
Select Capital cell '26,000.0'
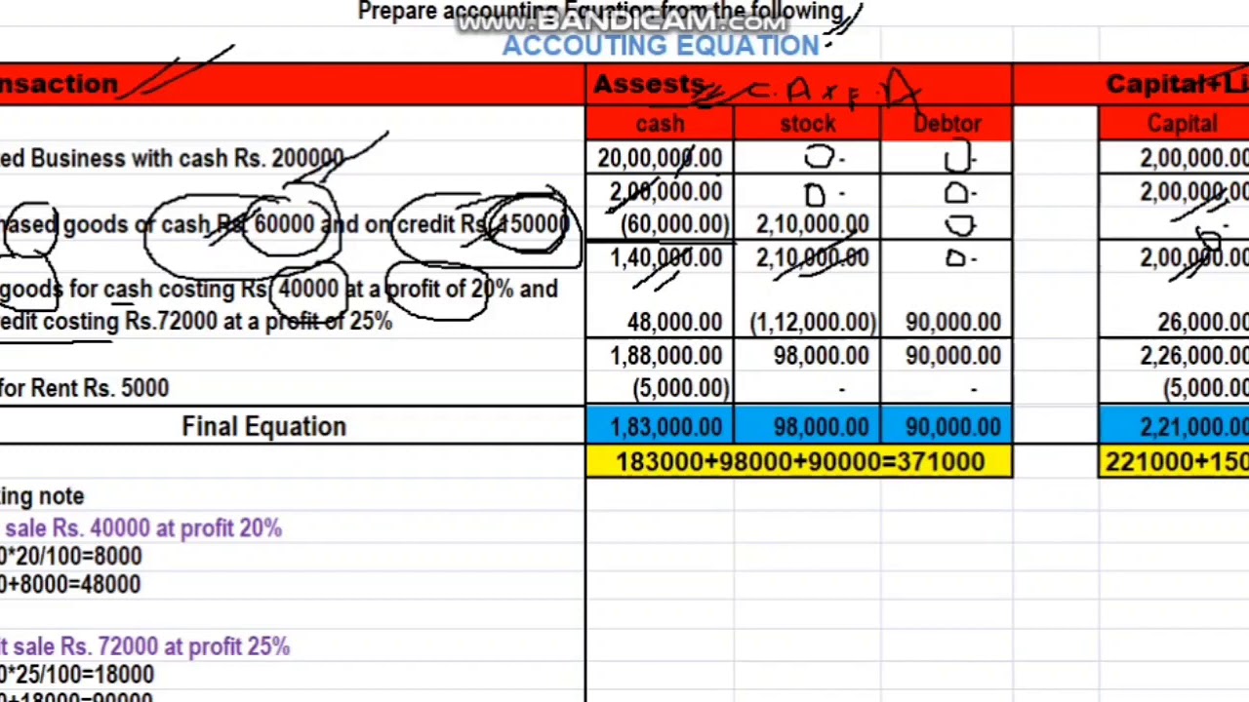click(1174, 322)
